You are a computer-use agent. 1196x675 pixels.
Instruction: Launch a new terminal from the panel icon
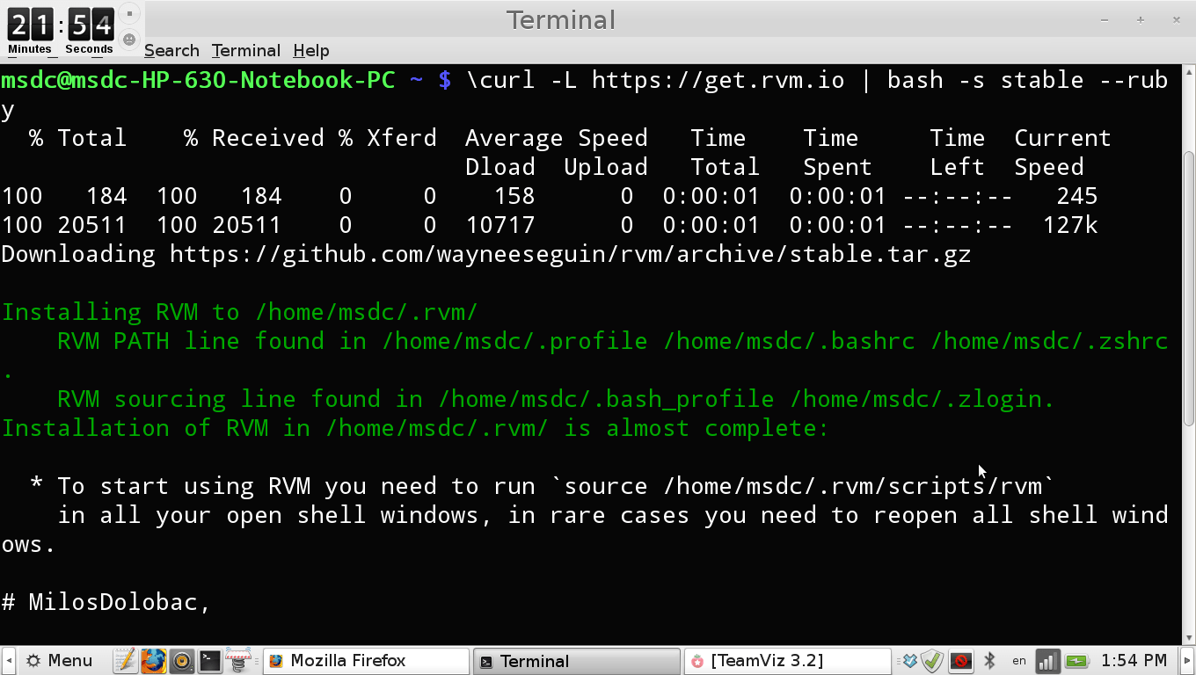(x=209, y=660)
